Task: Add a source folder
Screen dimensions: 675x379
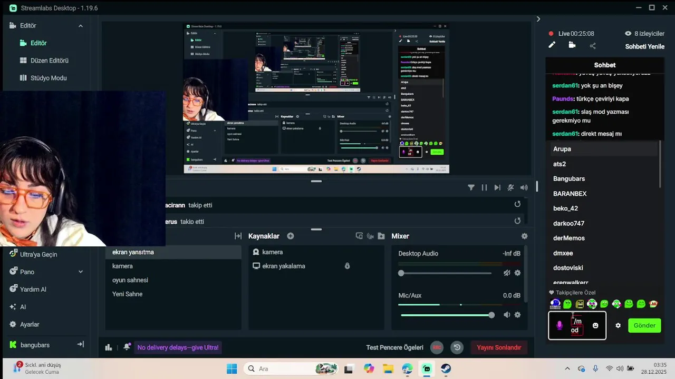Action: (381, 236)
